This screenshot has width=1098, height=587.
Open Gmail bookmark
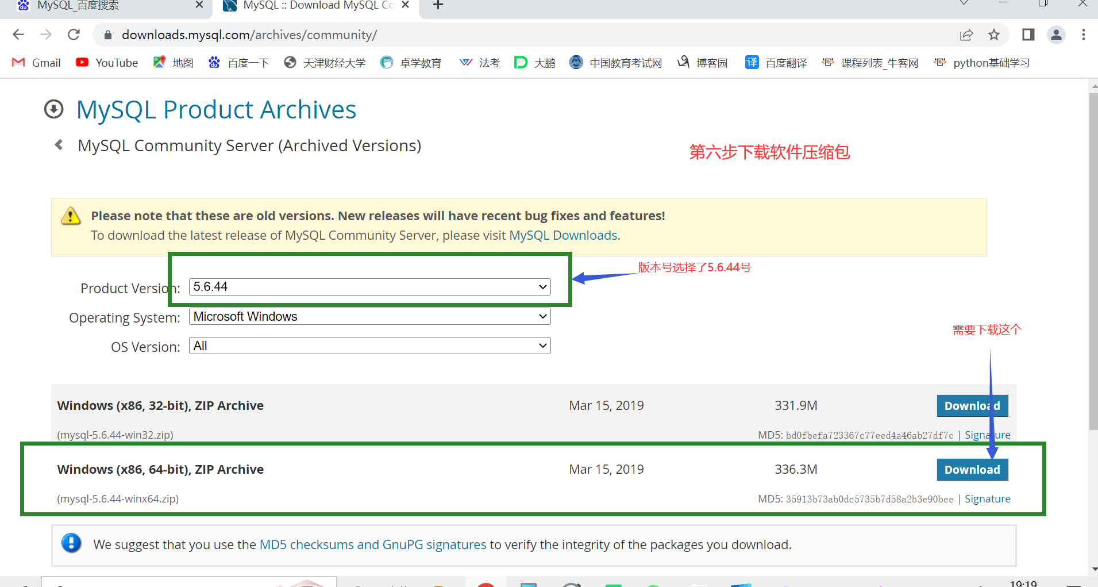click(x=37, y=63)
